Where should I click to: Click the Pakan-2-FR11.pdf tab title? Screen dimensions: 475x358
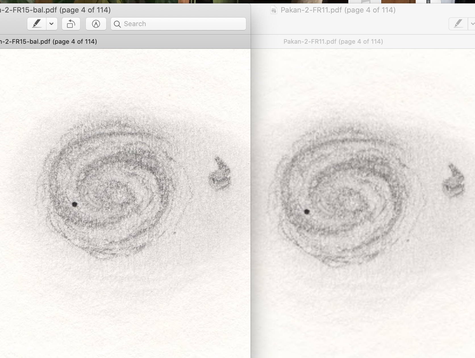pos(333,41)
